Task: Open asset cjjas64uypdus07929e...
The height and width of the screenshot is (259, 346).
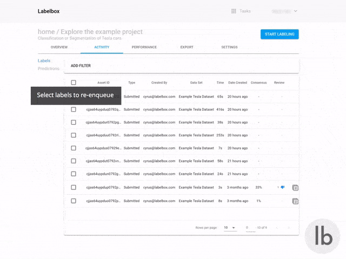Action: 103,148
